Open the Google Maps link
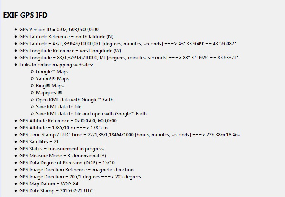 point(52,72)
